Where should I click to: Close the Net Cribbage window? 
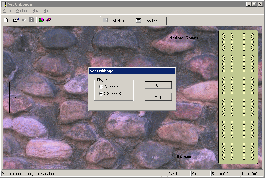pos(260,4)
